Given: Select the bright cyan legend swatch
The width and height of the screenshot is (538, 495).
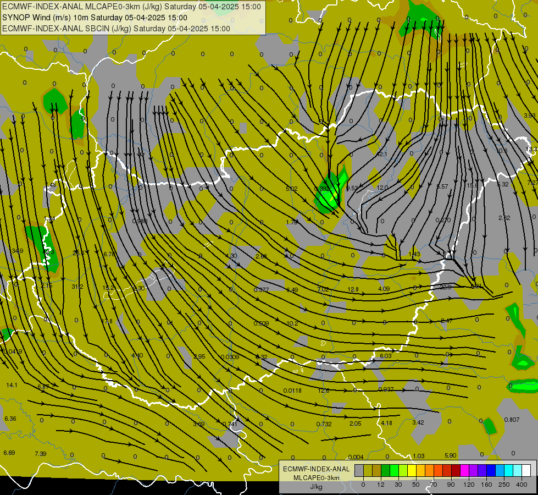Looking at the screenshot, I should (x=509, y=471).
